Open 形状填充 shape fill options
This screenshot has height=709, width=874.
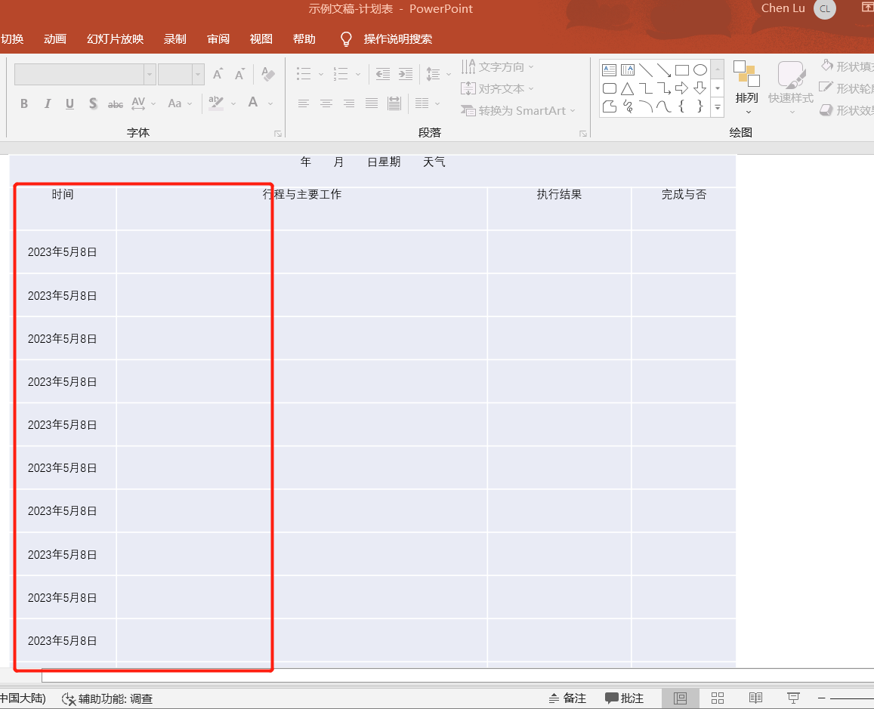845,66
